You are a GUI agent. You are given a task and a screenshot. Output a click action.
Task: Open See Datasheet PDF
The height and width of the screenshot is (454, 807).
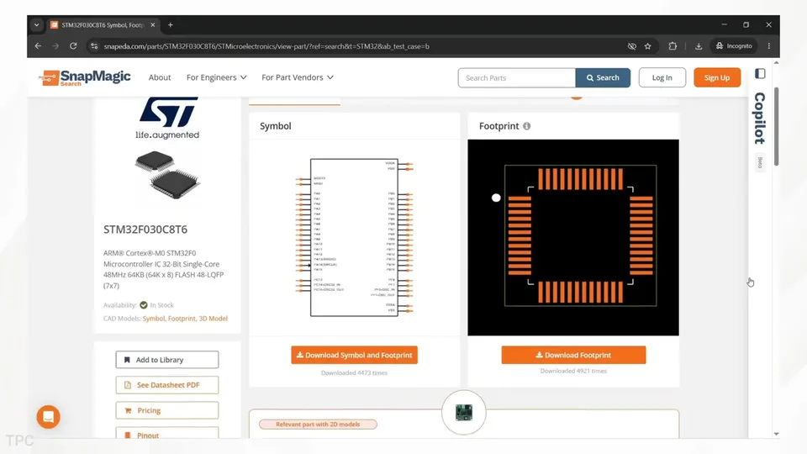pos(167,385)
